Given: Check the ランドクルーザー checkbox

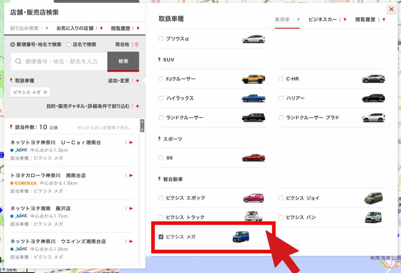Looking at the screenshot, I should (x=161, y=117).
